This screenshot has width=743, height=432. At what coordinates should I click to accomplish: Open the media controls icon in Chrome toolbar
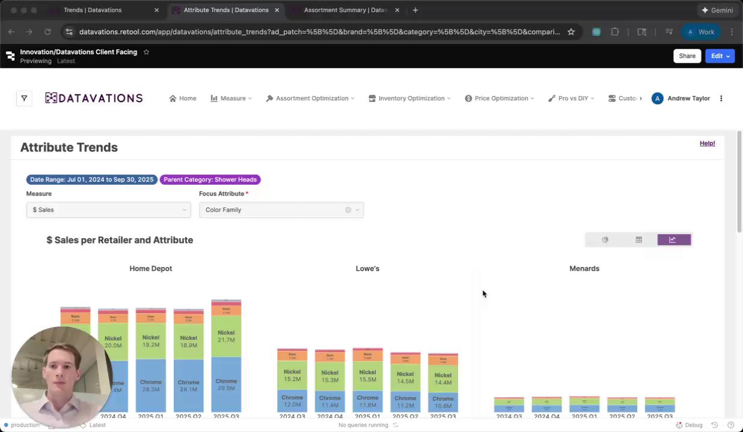tap(668, 32)
